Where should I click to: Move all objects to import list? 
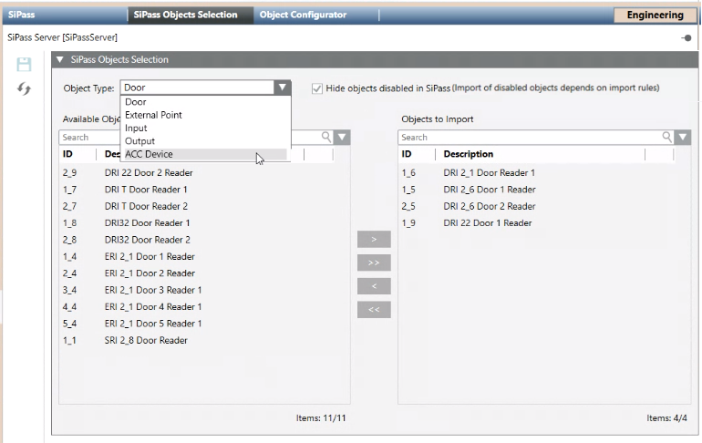click(374, 263)
